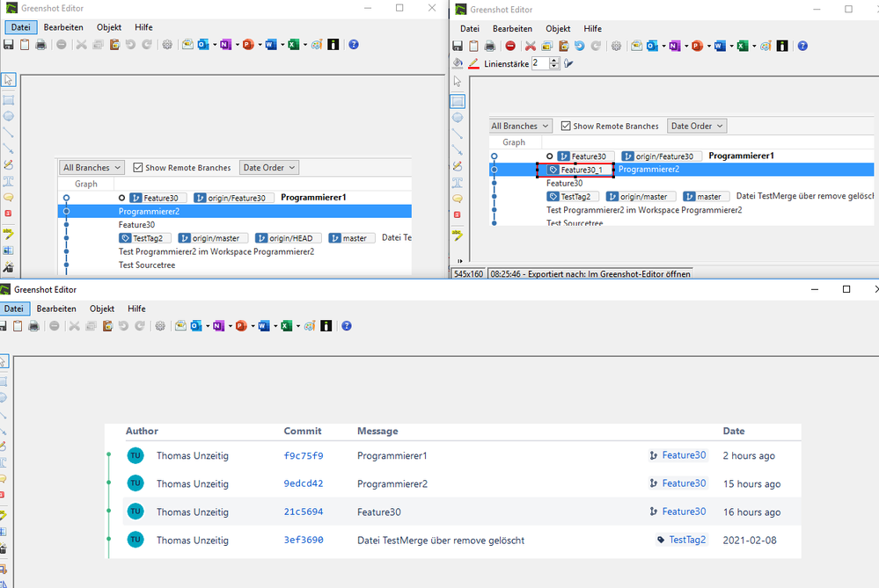Viewport: 879px width, 588px height.
Task: Open Outlook dropdown arrow in top-left window
Action: click(214, 44)
